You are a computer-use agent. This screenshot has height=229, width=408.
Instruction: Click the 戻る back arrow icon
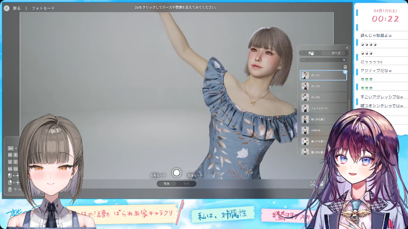[7, 8]
